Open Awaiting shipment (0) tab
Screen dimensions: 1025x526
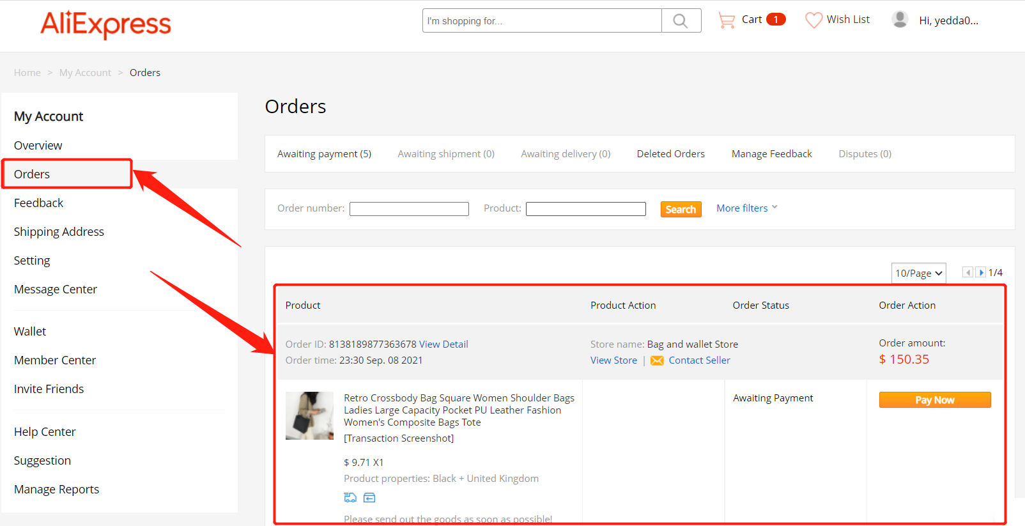coord(446,154)
